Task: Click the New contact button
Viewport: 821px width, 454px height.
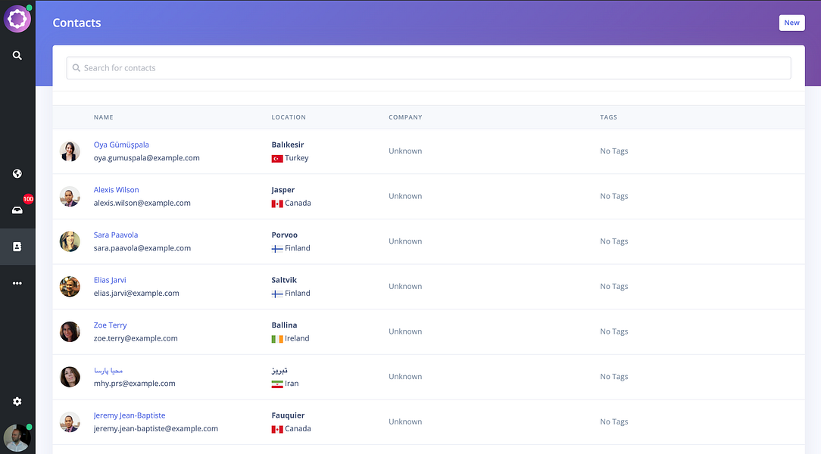Action: (x=791, y=23)
